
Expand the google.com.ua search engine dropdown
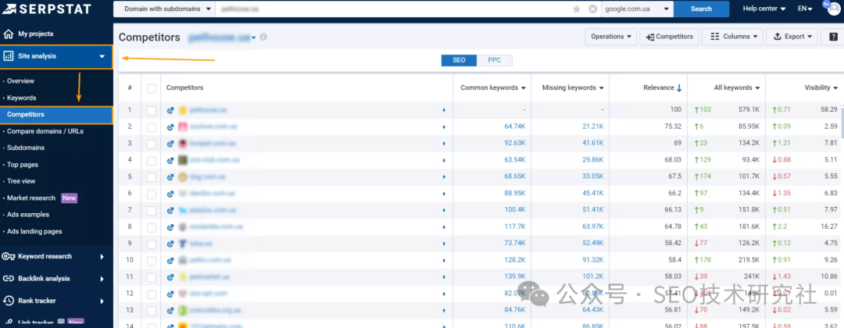click(x=636, y=9)
